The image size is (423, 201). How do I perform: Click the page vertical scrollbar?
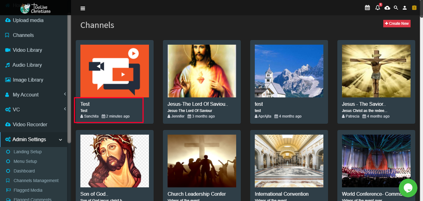click(x=421, y=9)
